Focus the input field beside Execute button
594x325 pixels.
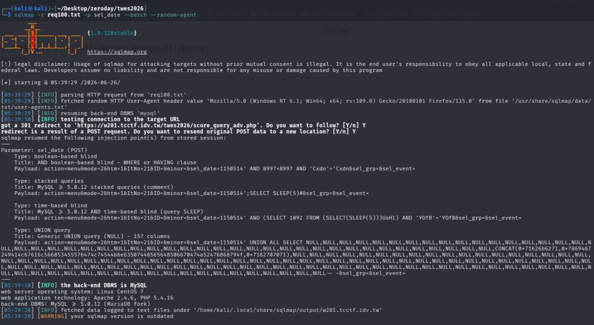pyautogui.click(x=161, y=30)
